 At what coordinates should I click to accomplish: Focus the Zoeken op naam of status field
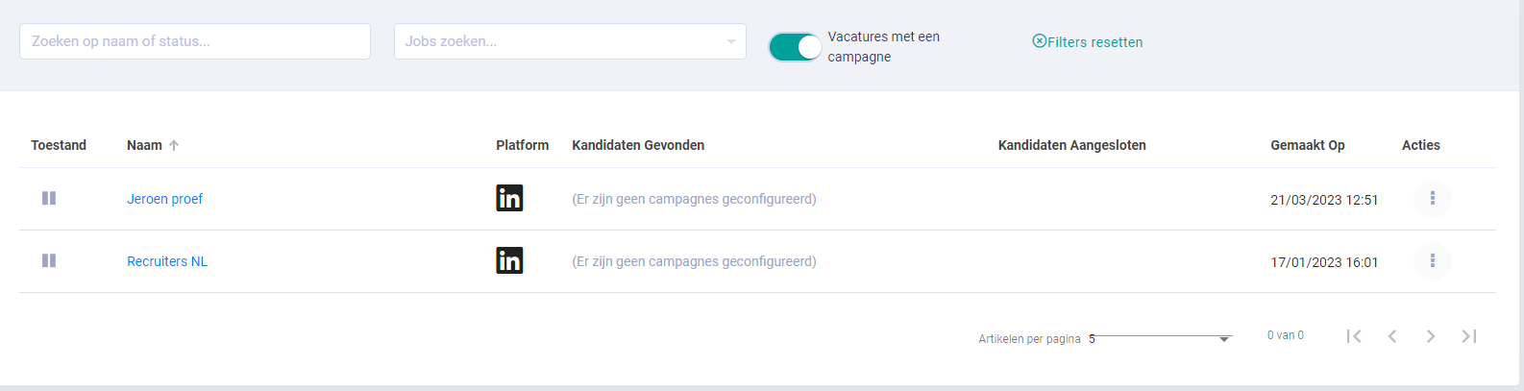pyautogui.click(x=195, y=41)
